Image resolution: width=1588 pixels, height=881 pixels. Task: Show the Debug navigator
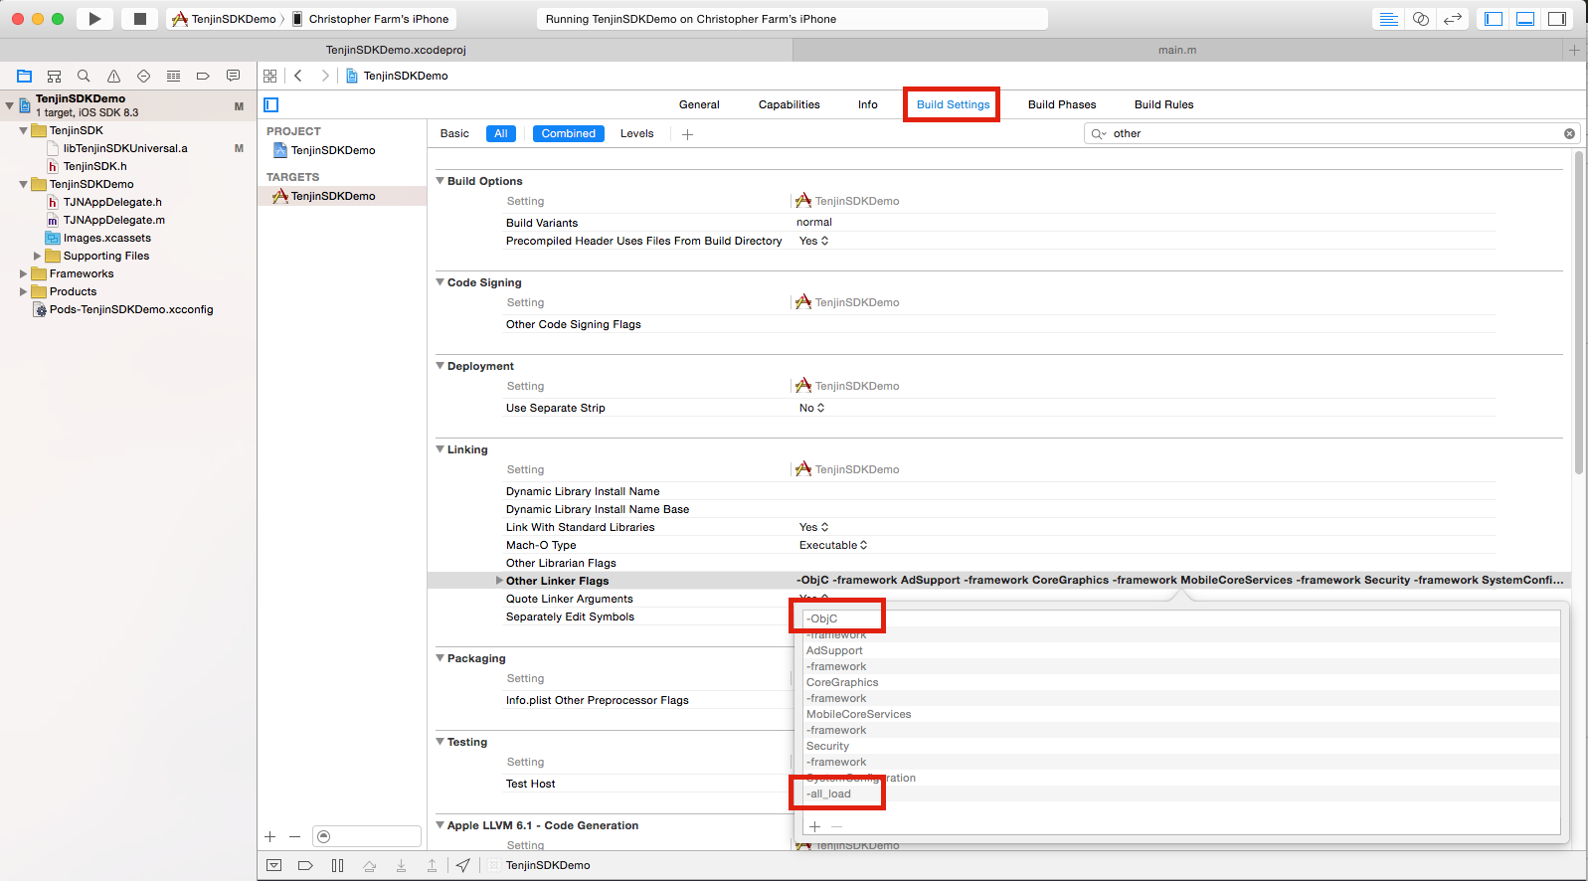pyautogui.click(x=173, y=76)
